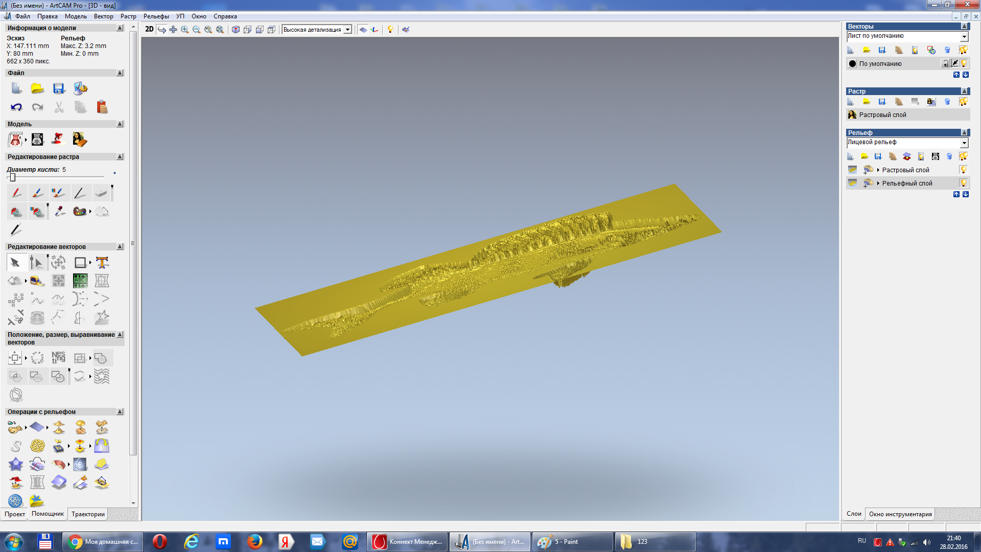Viewport: 981px width, 552px height.
Task: Select the vector text tool icon
Action: 102,263
